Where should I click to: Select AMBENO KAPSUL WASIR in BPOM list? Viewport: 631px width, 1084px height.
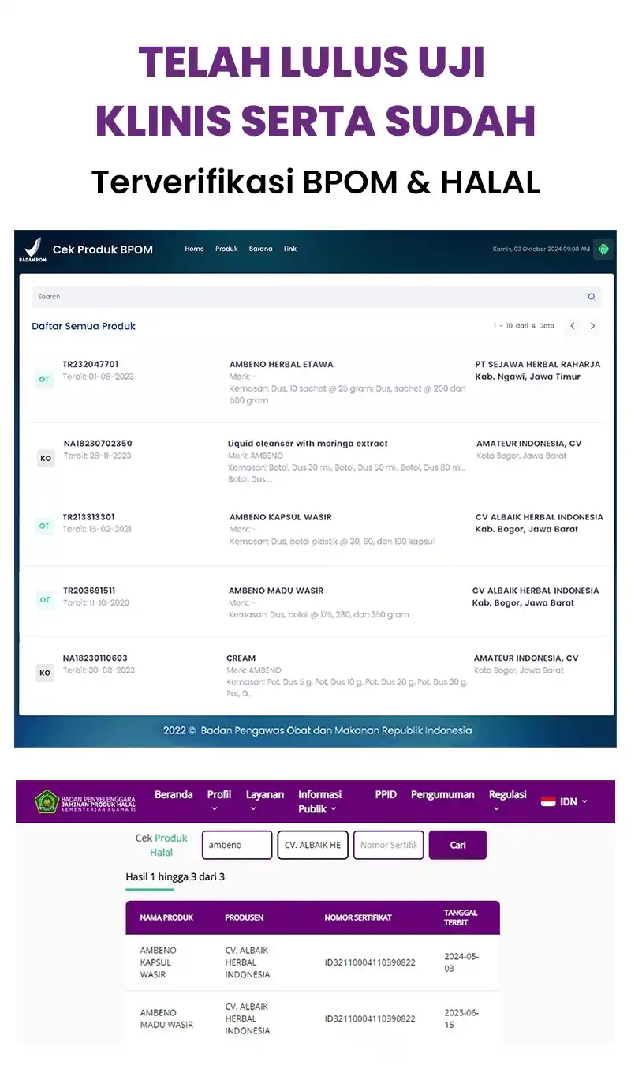tap(281, 517)
